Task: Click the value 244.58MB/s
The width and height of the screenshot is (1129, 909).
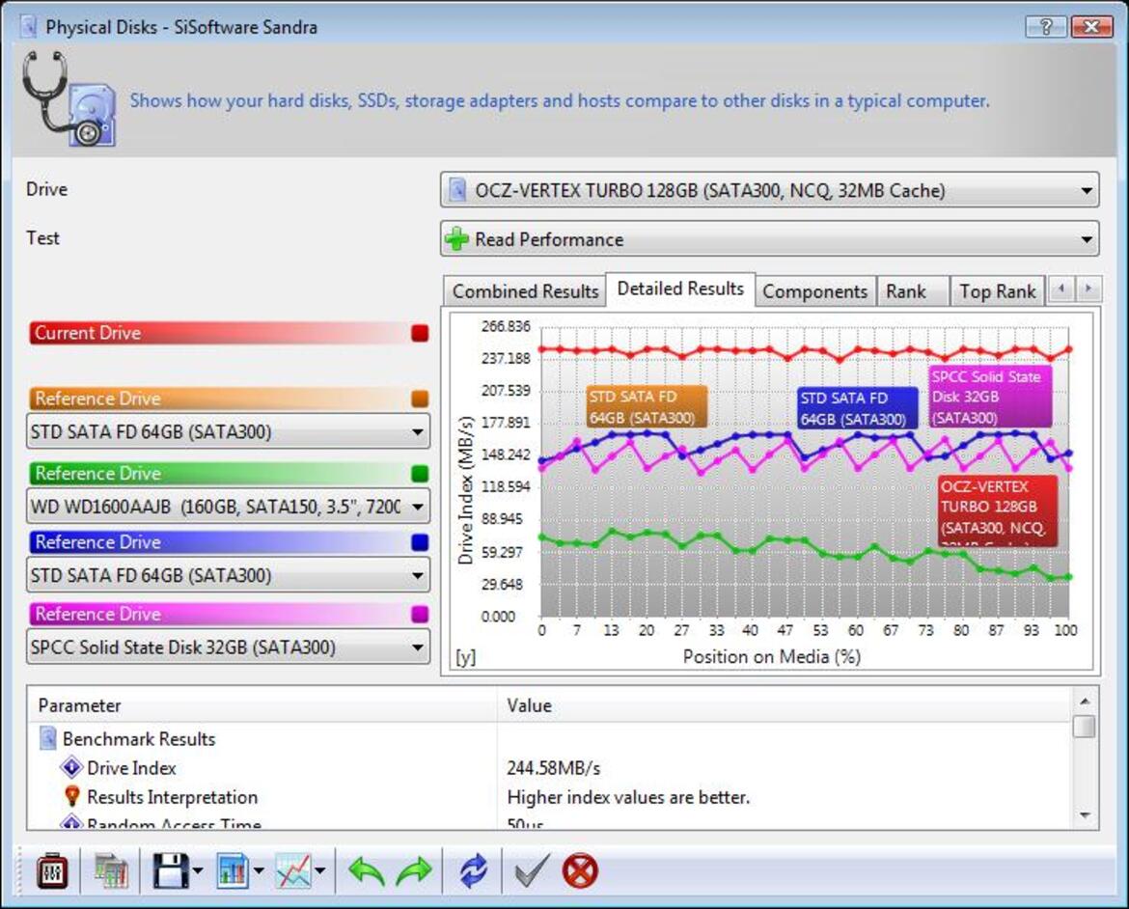Action: tap(553, 768)
